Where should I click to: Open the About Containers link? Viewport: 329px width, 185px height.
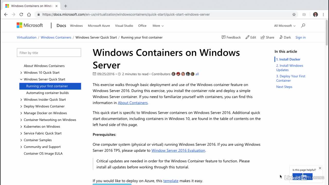[x=133, y=103]
